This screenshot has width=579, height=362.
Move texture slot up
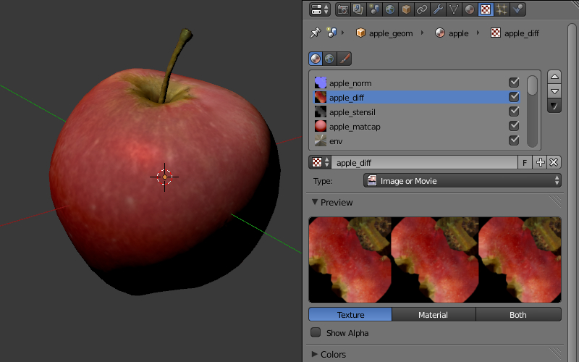(x=554, y=77)
